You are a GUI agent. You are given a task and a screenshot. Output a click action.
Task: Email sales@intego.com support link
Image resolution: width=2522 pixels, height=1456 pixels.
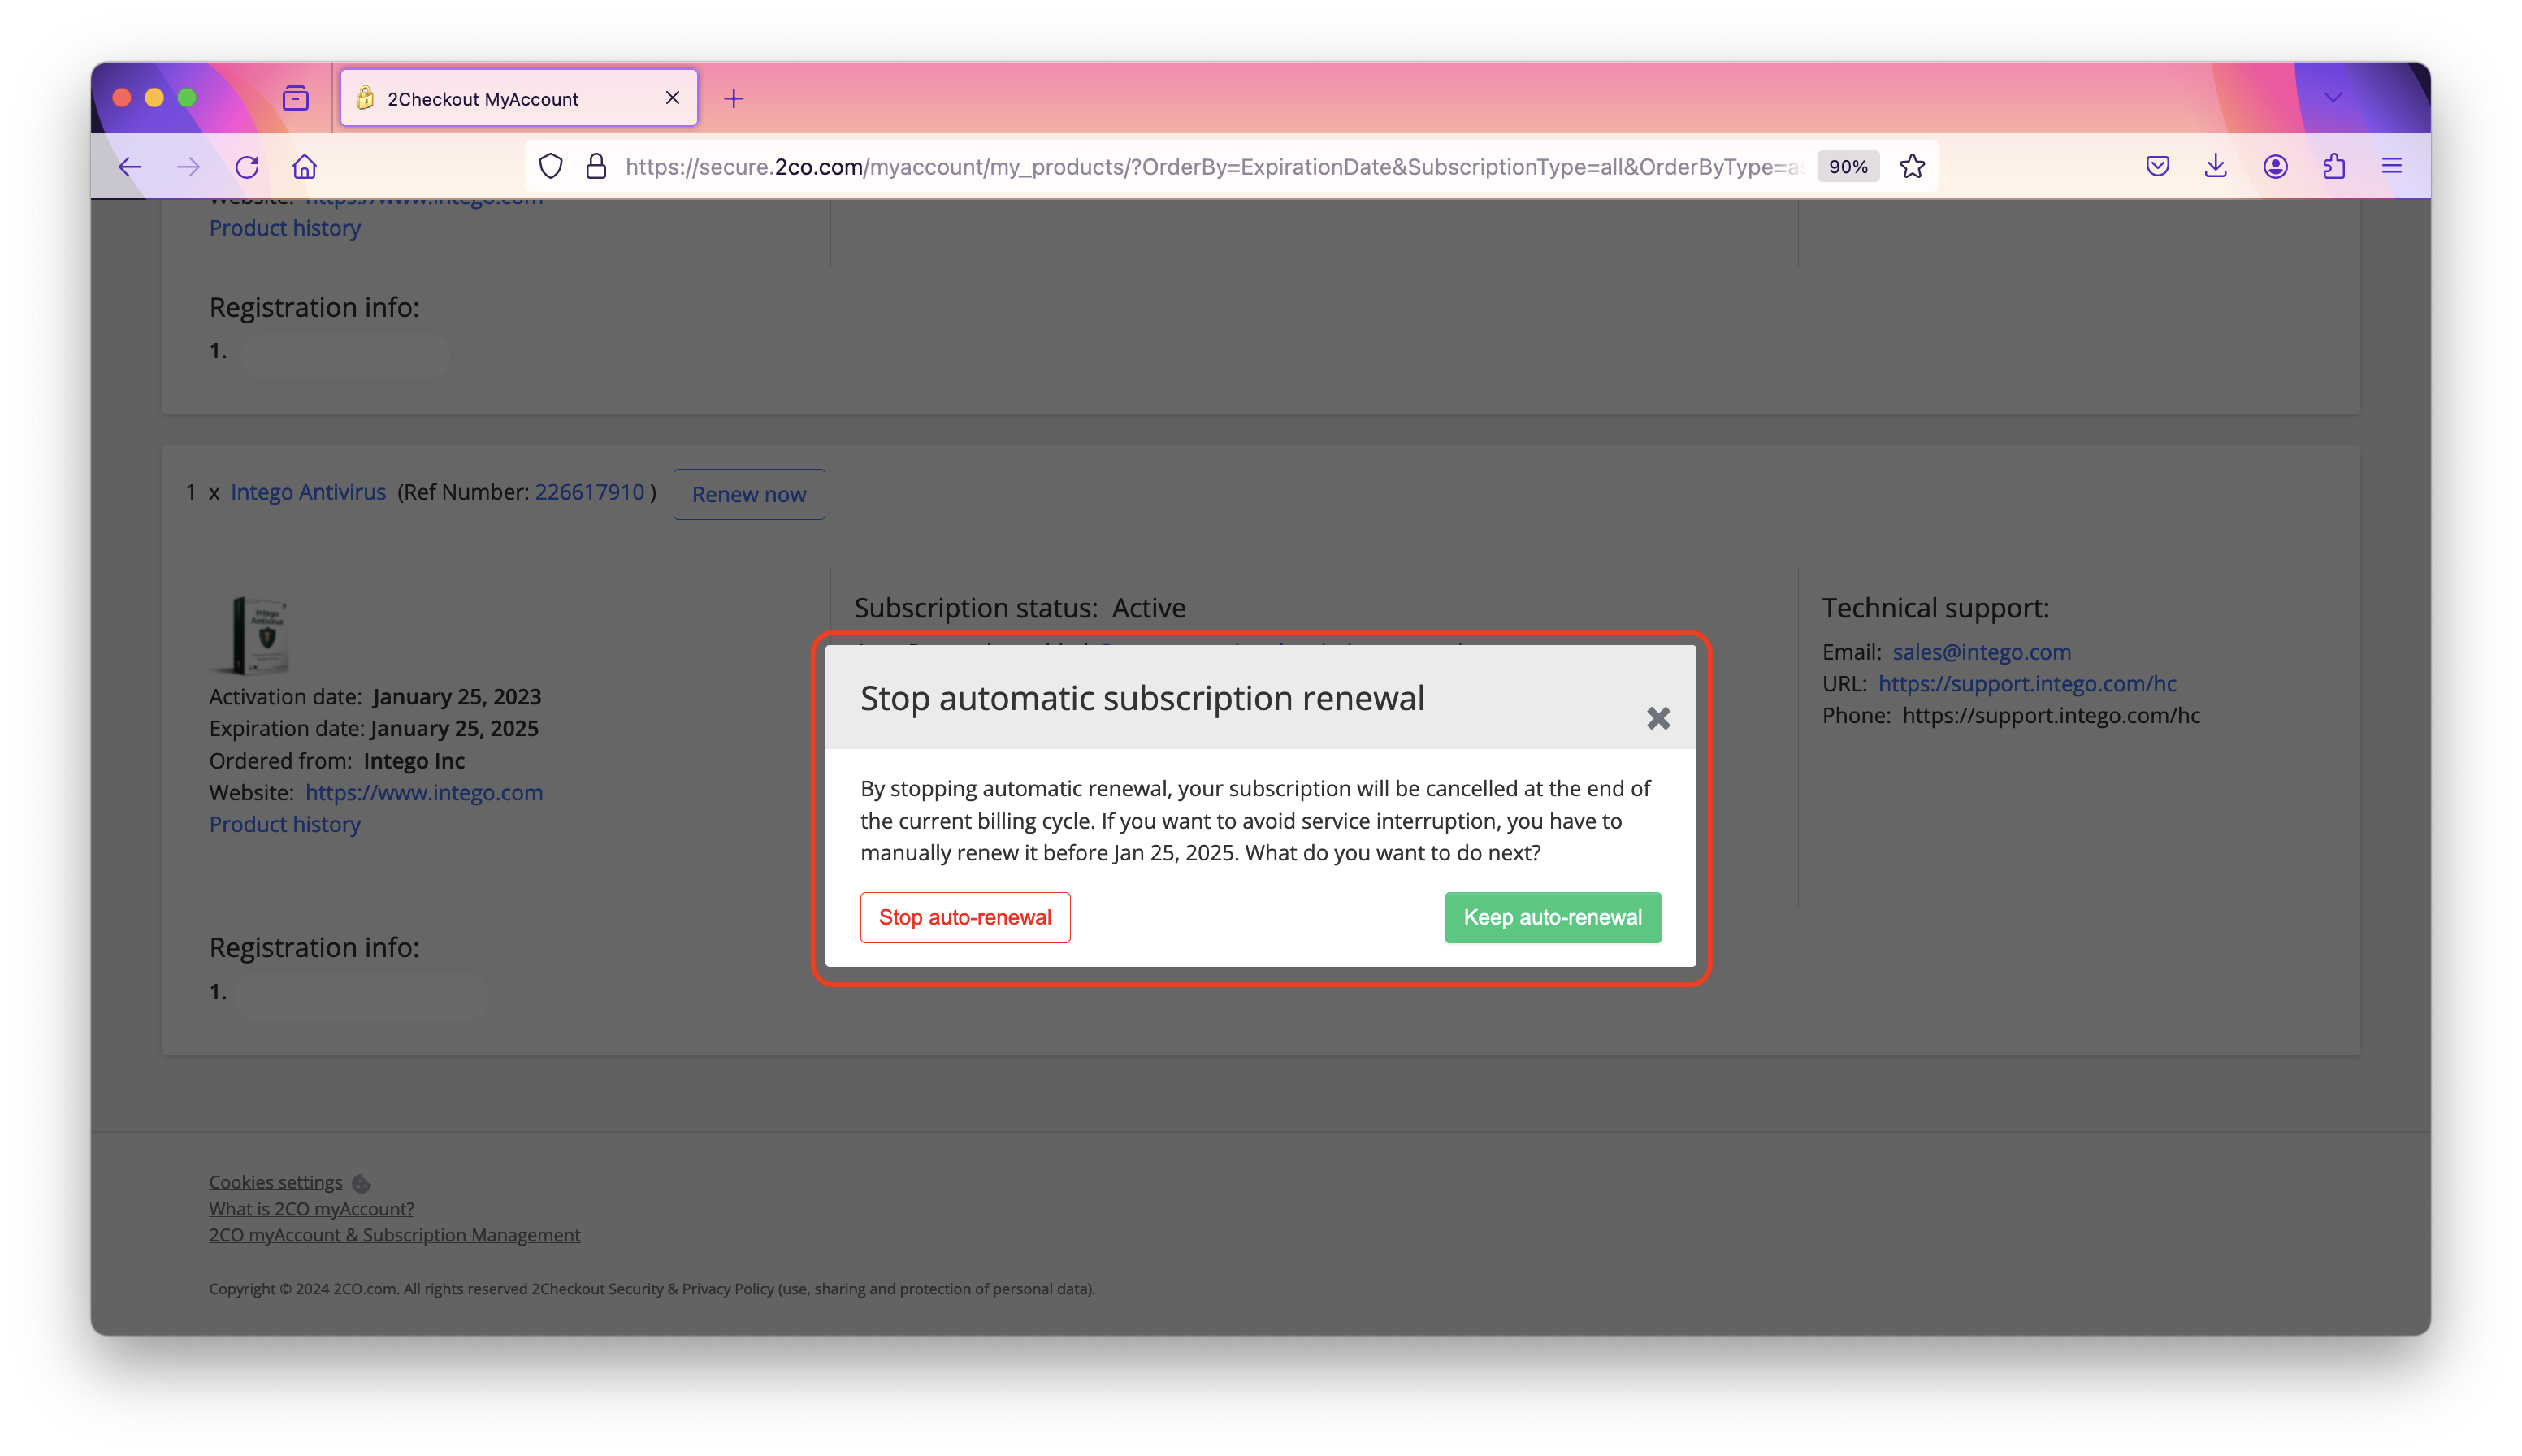pos(1981,652)
